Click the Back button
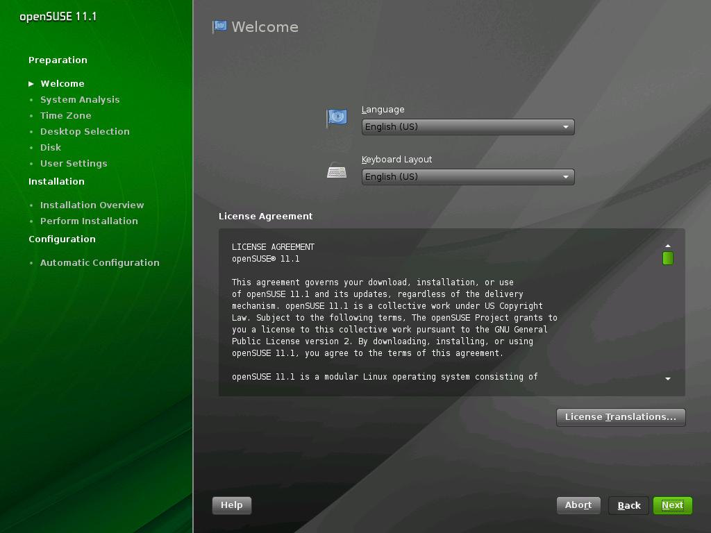711x533 pixels. point(628,505)
